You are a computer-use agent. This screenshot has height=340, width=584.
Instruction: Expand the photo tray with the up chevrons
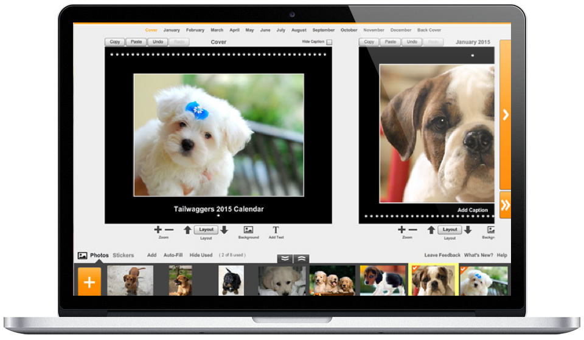(302, 258)
